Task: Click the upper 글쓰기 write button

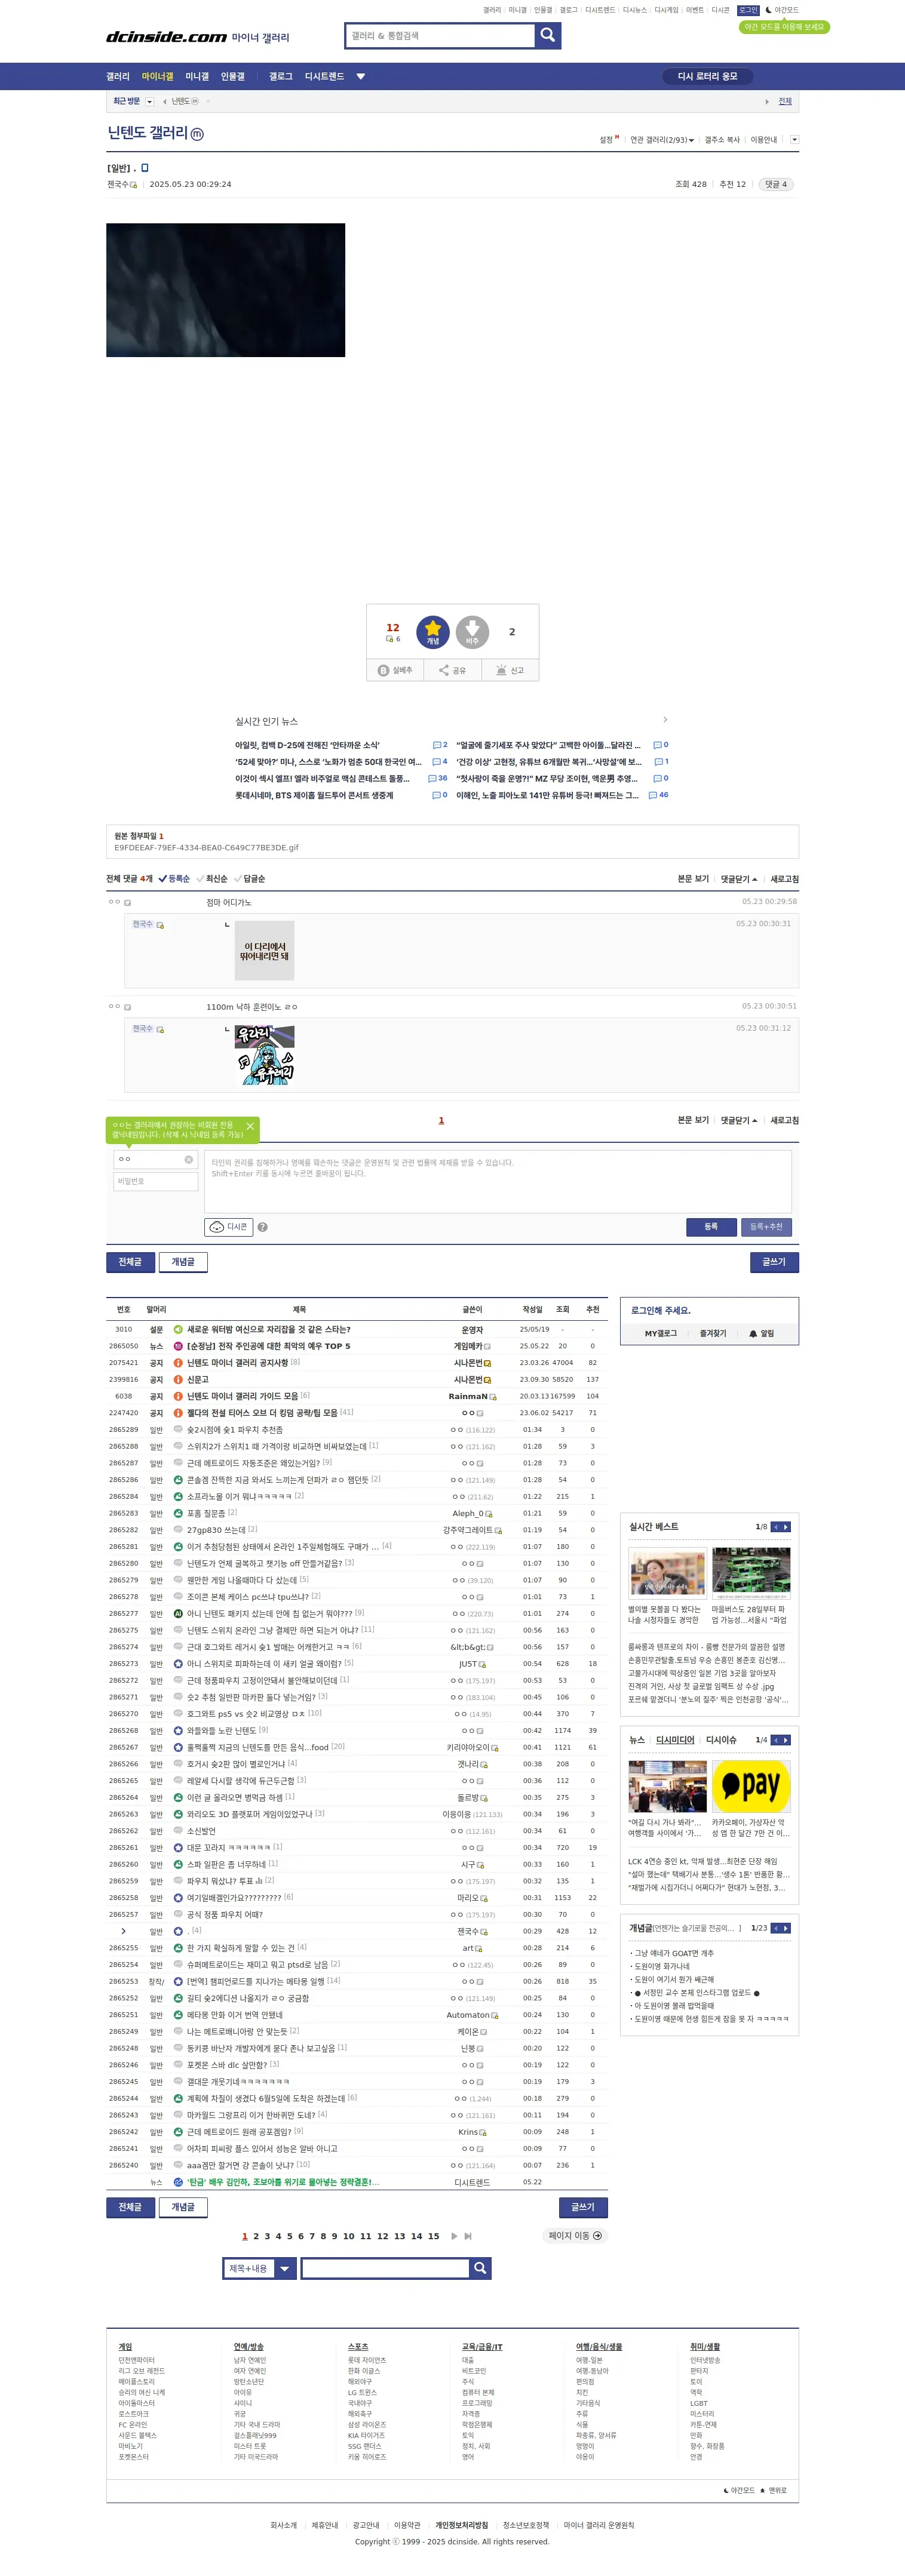Action: coord(774,1262)
